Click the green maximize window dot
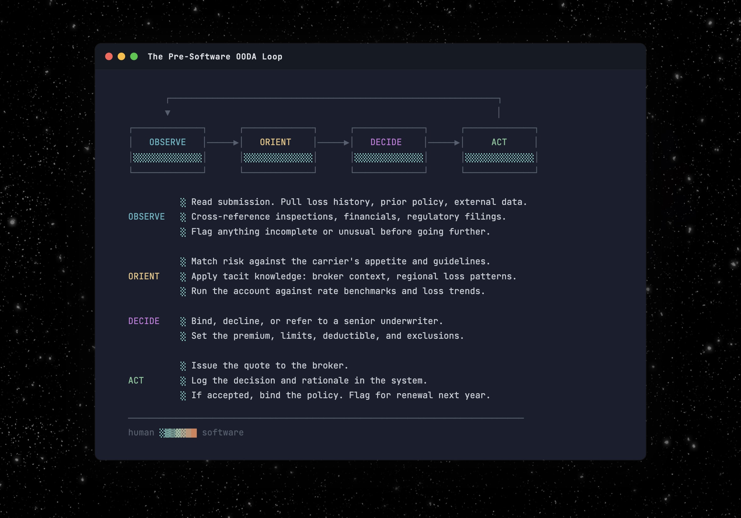This screenshot has height=518, width=741. (134, 56)
